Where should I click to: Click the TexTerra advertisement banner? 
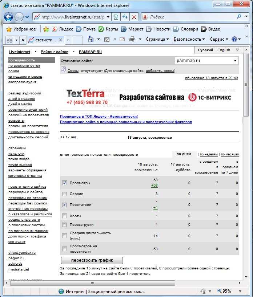pos(149,97)
